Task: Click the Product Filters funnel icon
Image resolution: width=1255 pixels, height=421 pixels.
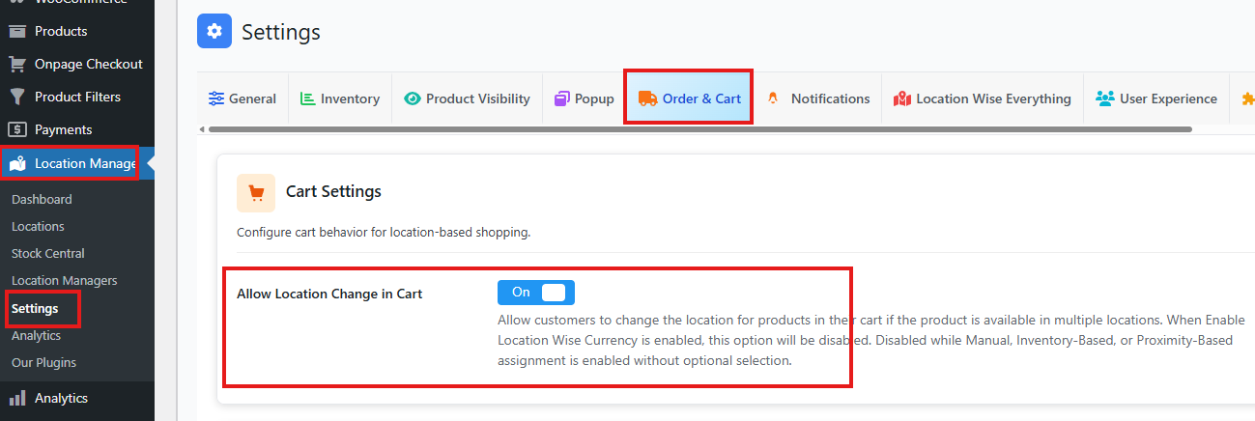Action: tap(17, 97)
